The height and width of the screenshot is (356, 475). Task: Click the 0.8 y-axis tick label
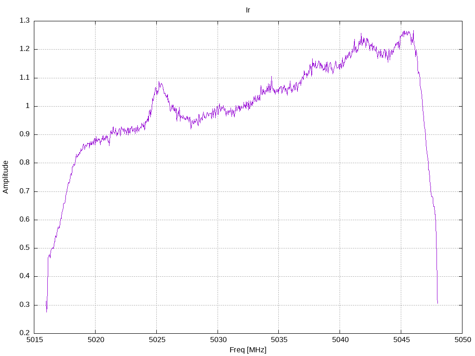[x=25, y=163]
